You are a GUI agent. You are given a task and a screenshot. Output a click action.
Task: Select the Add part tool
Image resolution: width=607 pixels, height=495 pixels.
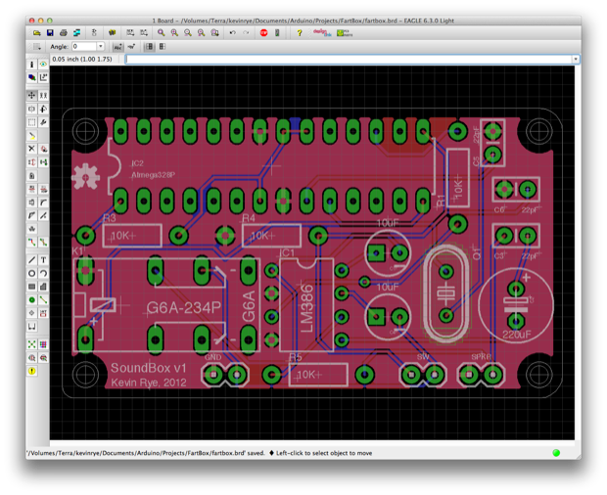[43, 149]
